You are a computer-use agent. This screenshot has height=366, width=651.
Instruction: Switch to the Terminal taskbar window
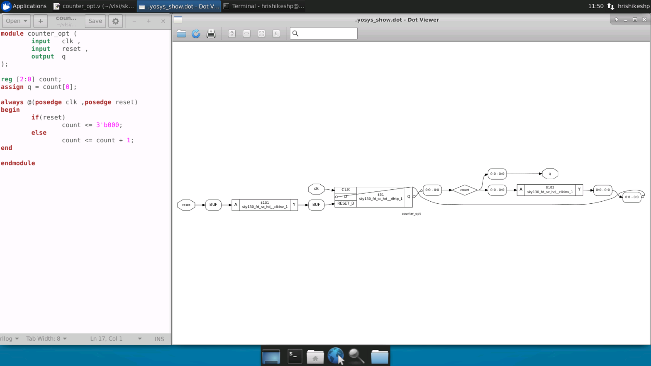pos(264,6)
